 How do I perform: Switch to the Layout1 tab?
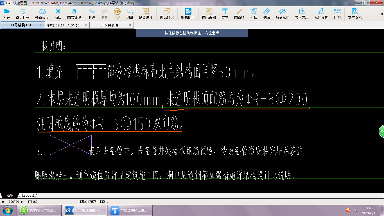[28, 195]
